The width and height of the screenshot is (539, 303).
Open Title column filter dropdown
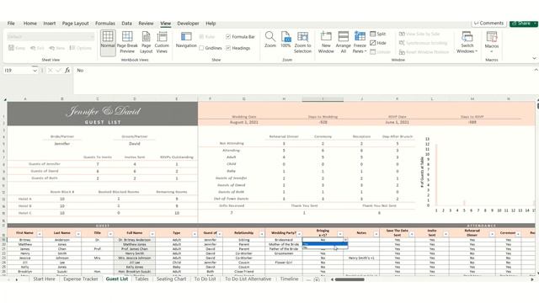pyautogui.click(x=110, y=234)
